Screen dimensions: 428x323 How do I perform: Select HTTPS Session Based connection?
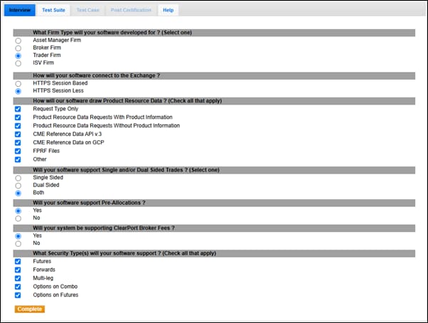pyautogui.click(x=18, y=83)
